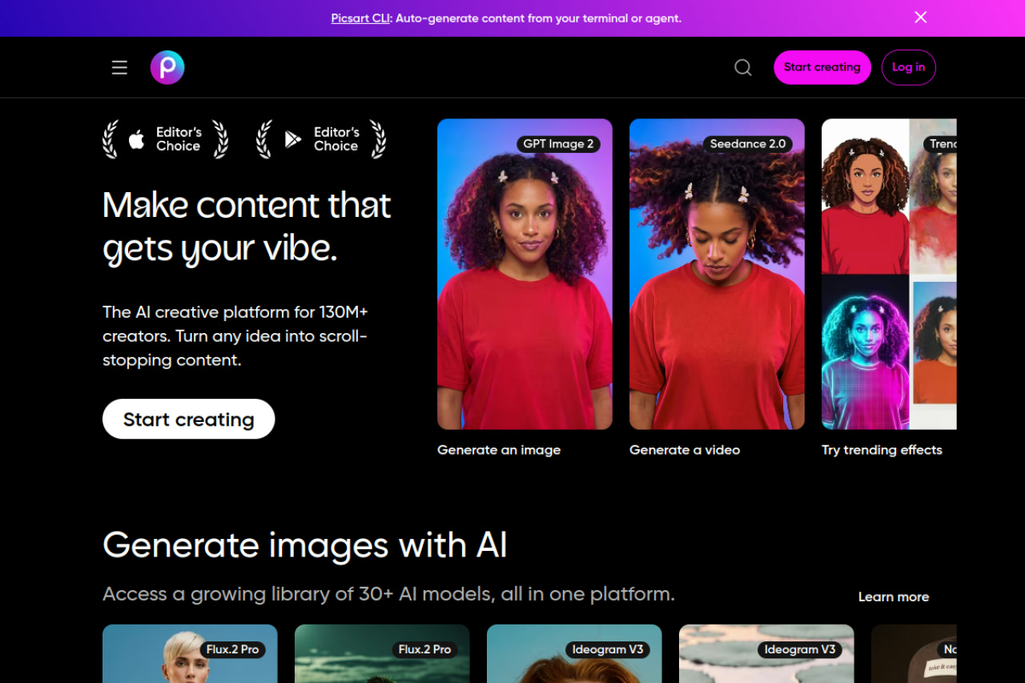Image resolution: width=1025 pixels, height=683 pixels.
Task: Click the Make content that gets your vibe headline
Action: pyautogui.click(x=247, y=227)
